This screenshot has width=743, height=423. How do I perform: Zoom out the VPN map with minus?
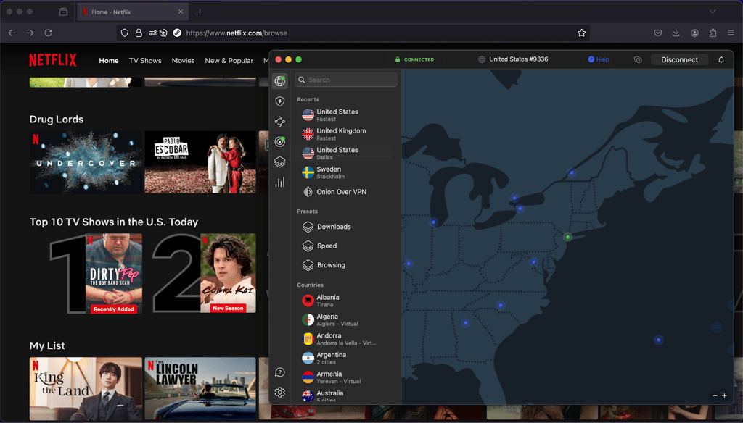click(x=715, y=395)
